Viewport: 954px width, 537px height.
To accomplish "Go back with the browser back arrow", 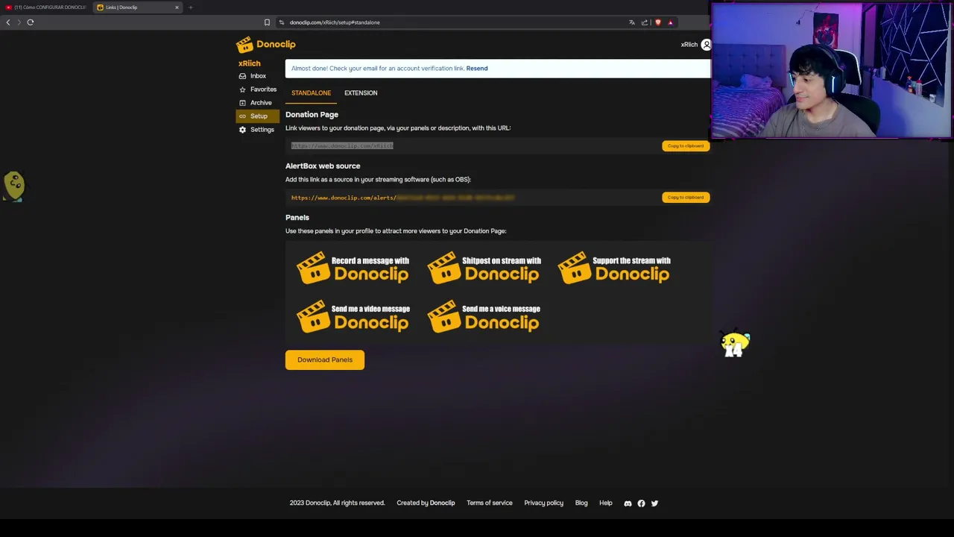I will [x=8, y=22].
